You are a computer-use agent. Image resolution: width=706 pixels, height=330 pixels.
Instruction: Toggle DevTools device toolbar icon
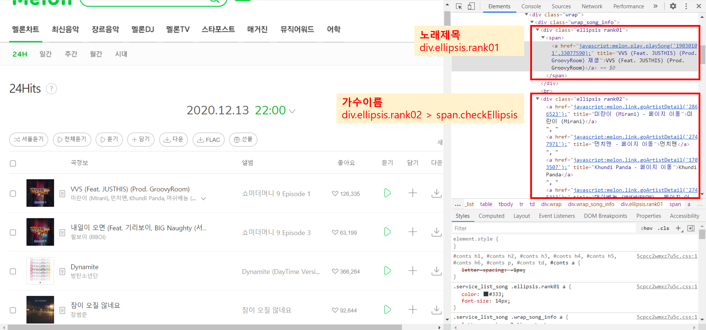tap(471, 6)
